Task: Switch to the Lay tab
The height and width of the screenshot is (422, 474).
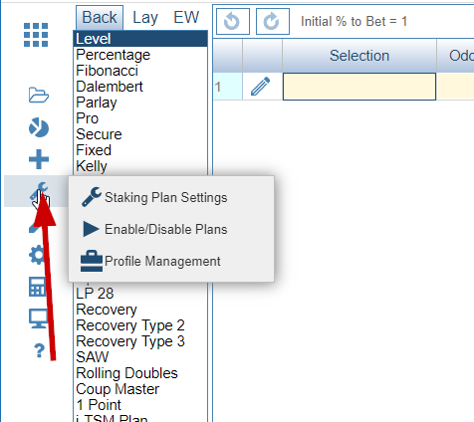Action: click(145, 18)
